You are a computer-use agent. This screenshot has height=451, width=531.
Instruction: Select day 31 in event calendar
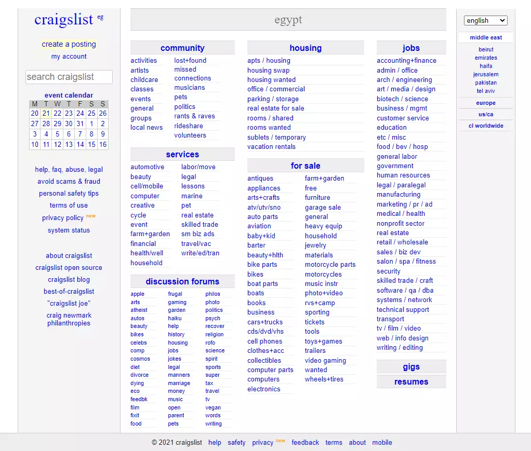(80, 124)
